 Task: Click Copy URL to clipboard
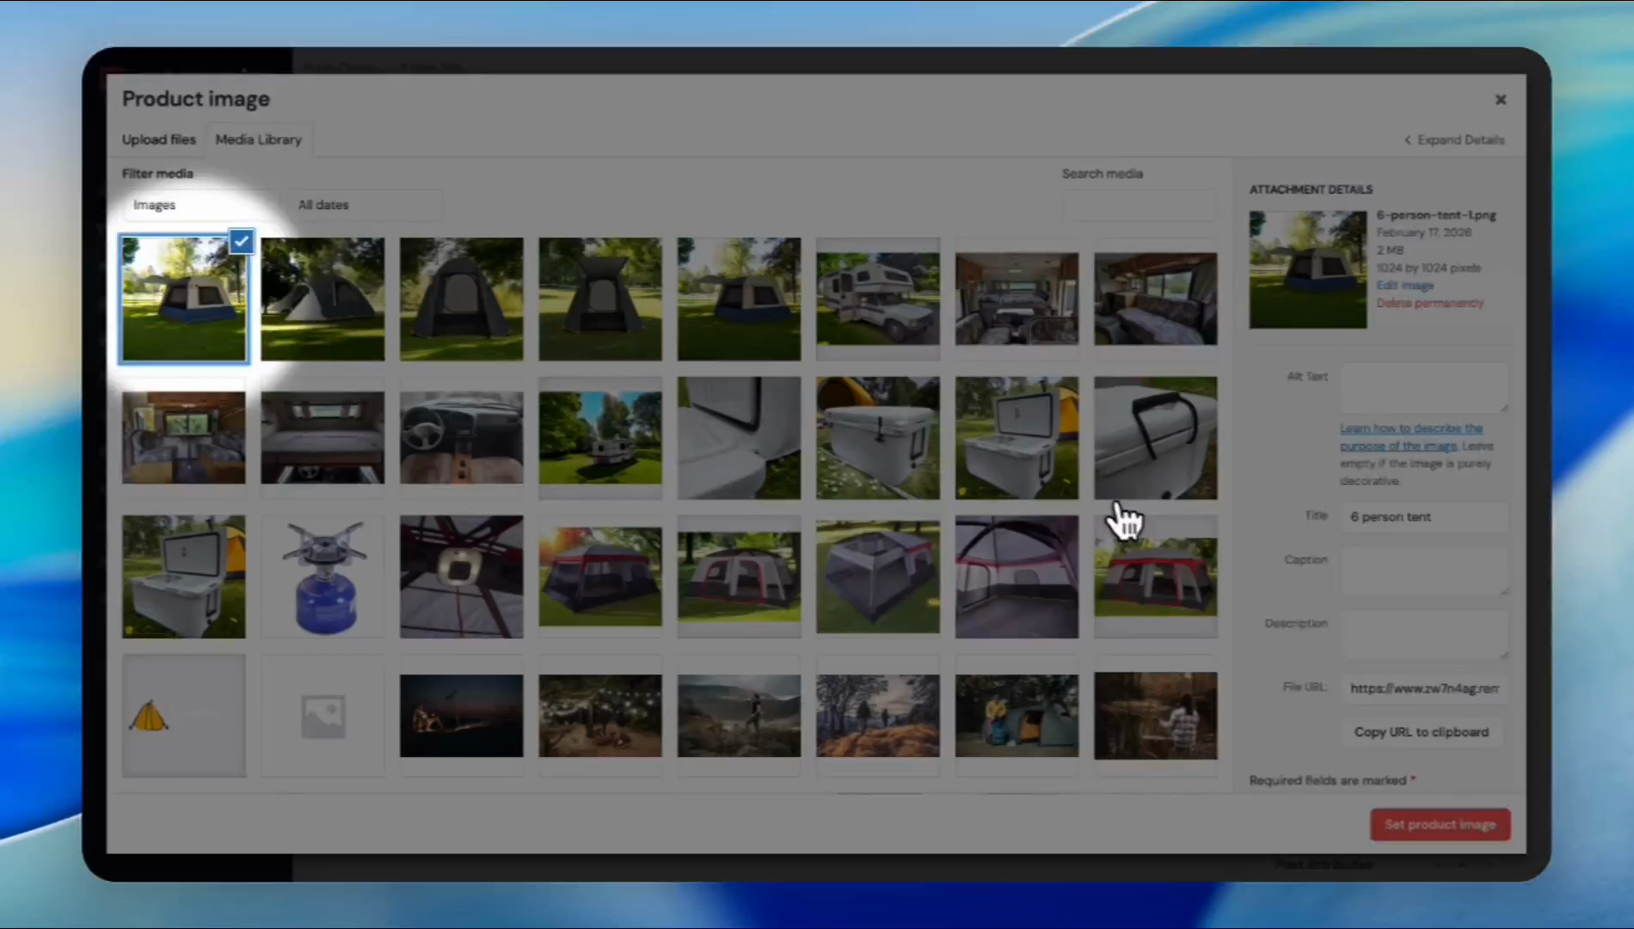coord(1421,732)
